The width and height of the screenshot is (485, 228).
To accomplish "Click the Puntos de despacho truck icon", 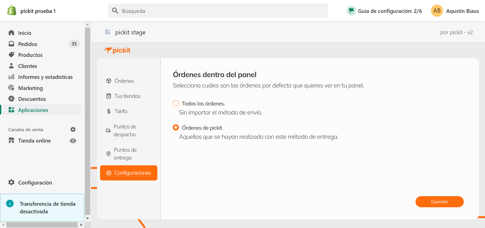I will [x=108, y=130].
